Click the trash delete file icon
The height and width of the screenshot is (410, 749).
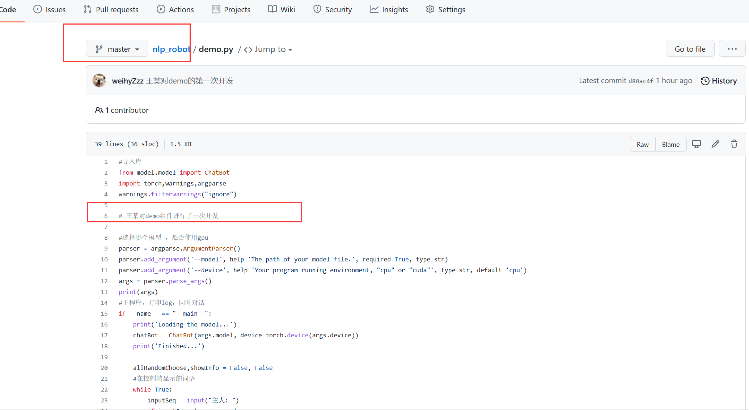(x=734, y=144)
